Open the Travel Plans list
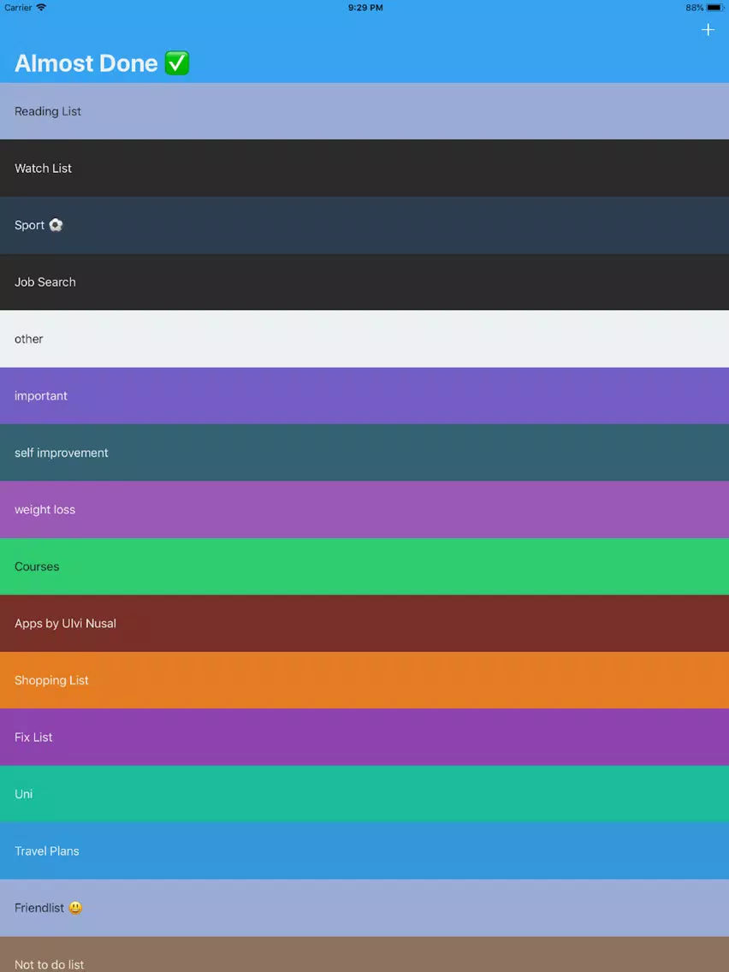The width and height of the screenshot is (729, 972). pos(364,851)
